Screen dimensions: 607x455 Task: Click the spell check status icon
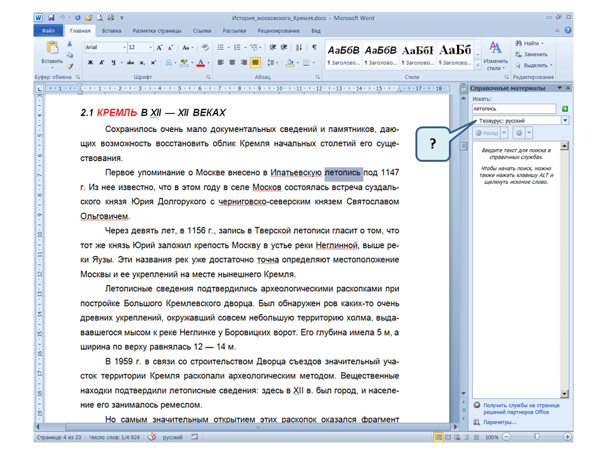(152, 437)
